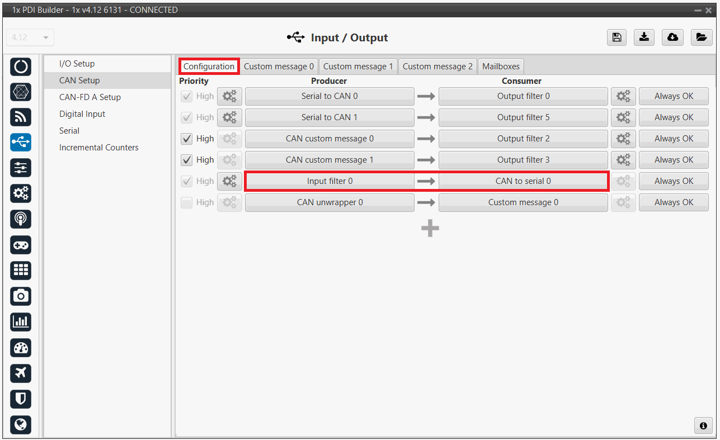Click the Input filter 0 producer button
Image resolution: width=720 pixels, height=440 pixels.
click(330, 181)
